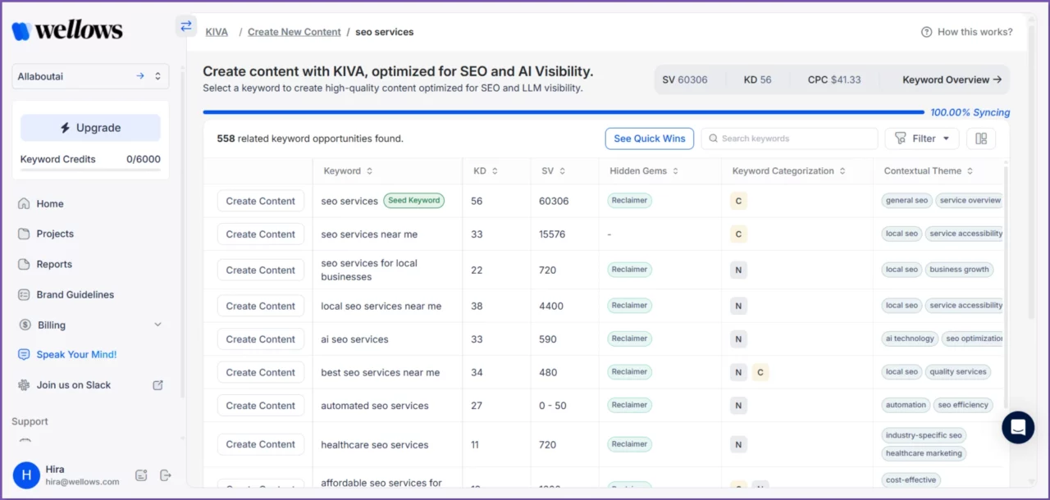This screenshot has width=1050, height=500.
Task: Collapse the sidebar using the double-arrow icon
Action: (185, 25)
